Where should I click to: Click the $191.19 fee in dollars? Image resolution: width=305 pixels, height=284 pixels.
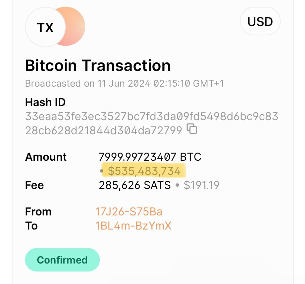[x=202, y=185]
